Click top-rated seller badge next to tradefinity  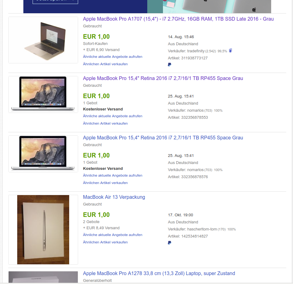pyautogui.click(x=231, y=50)
